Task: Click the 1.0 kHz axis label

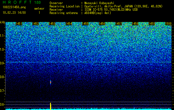Action: tap(2, 50)
